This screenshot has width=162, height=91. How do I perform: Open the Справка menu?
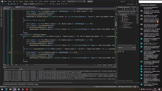[x=64, y=2]
